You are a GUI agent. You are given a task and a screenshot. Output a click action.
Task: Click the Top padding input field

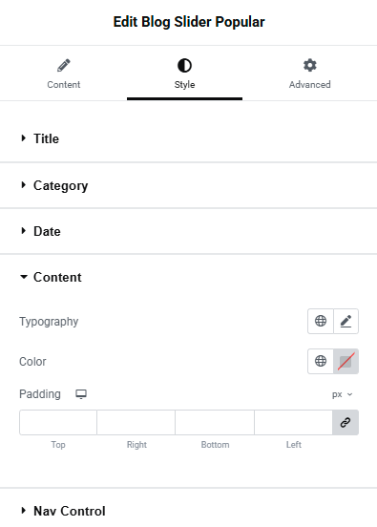click(x=58, y=422)
